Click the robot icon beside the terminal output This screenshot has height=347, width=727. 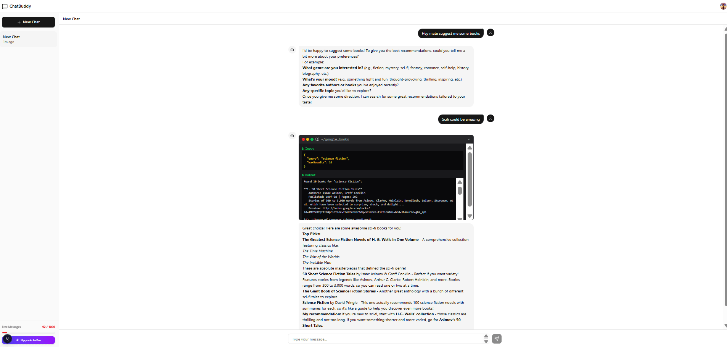point(292,136)
